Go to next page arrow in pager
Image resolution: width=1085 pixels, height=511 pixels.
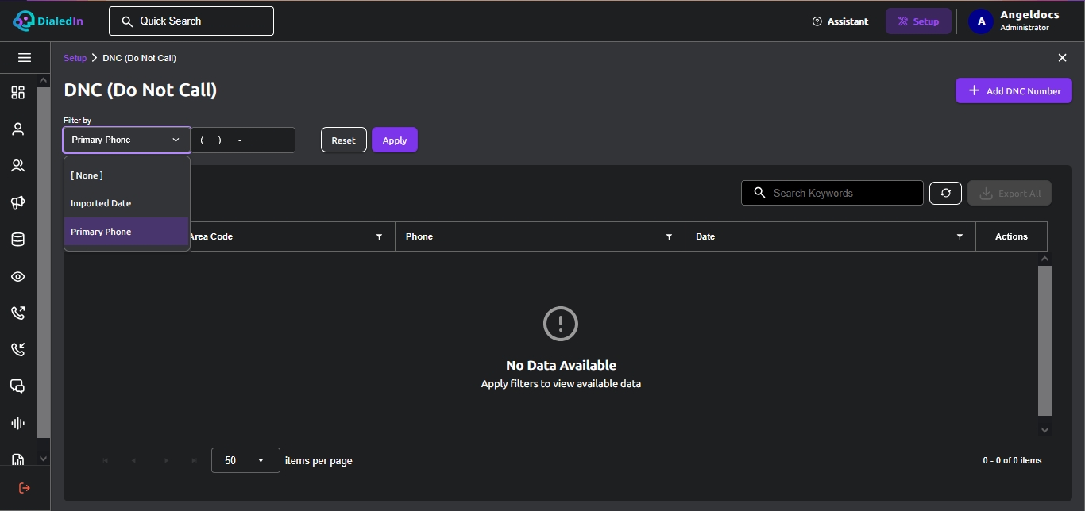pyautogui.click(x=166, y=460)
